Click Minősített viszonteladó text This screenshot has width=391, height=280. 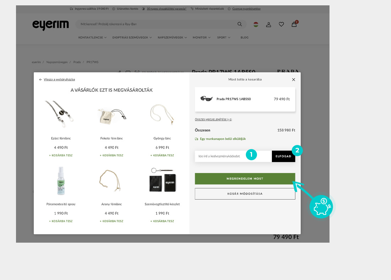coord(209,9)
